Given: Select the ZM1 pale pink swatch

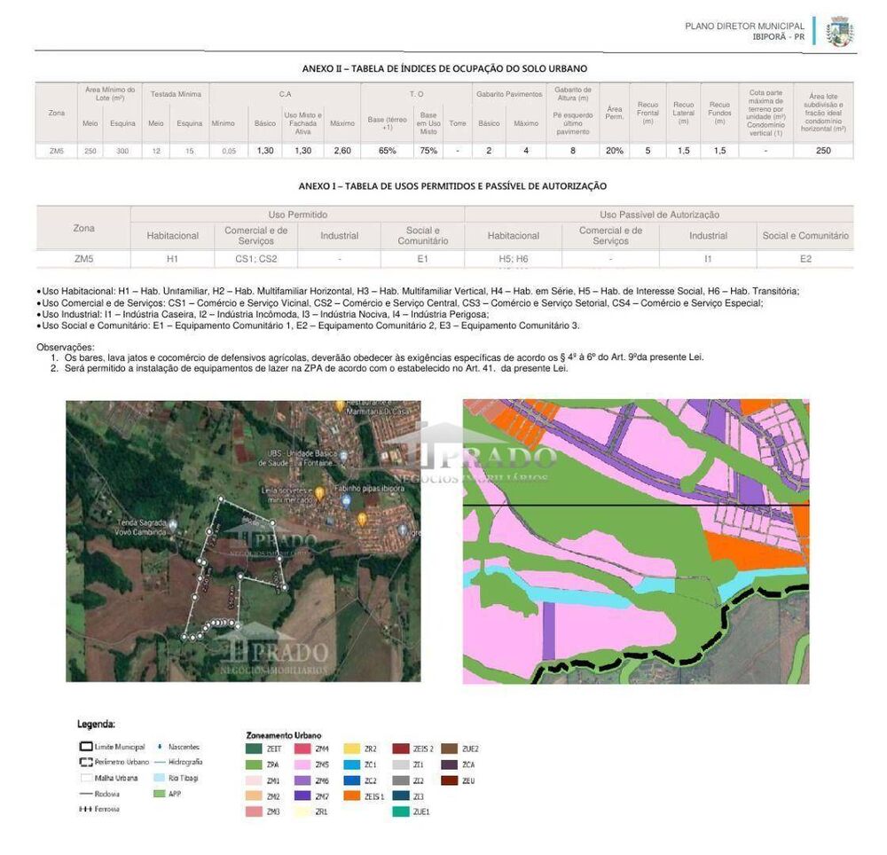Looking at the screenshot, I should pos(254,780).
